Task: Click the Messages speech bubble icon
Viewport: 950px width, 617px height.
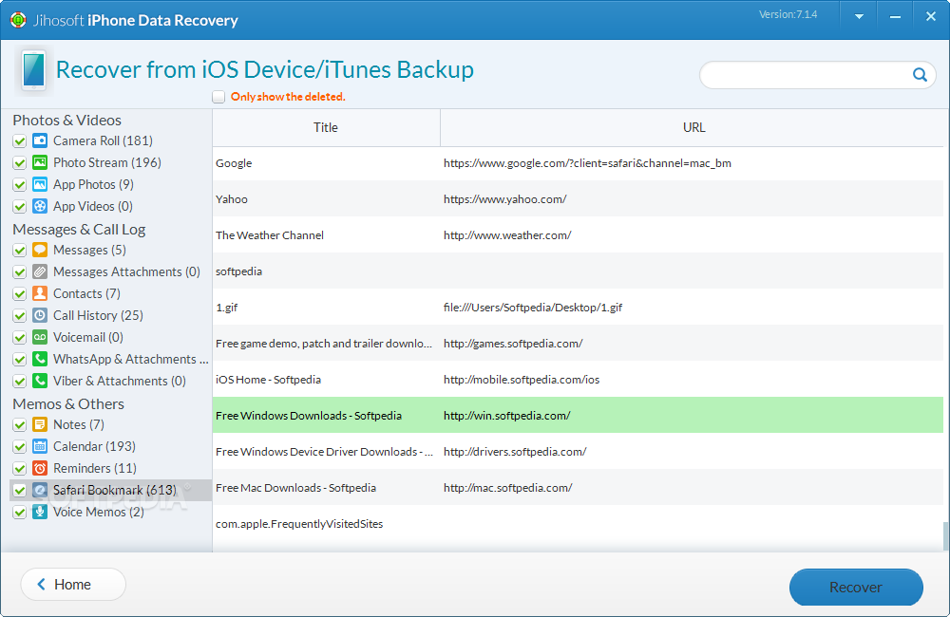Action: (40, 250)
